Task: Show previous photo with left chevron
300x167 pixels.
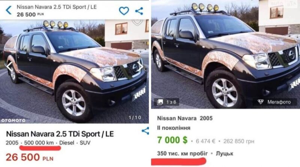Action: tap(9, 66)
